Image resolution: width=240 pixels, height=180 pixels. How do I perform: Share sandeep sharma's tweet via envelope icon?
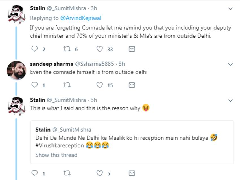pyautogui.click(x=132, y=85)
